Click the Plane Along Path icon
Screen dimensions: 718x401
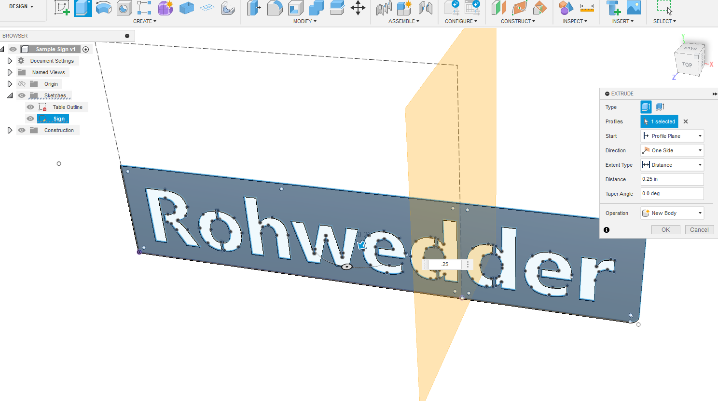click(520, 8)
